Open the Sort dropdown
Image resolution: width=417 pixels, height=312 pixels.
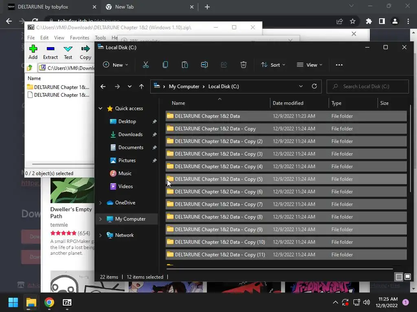[273, 65]
